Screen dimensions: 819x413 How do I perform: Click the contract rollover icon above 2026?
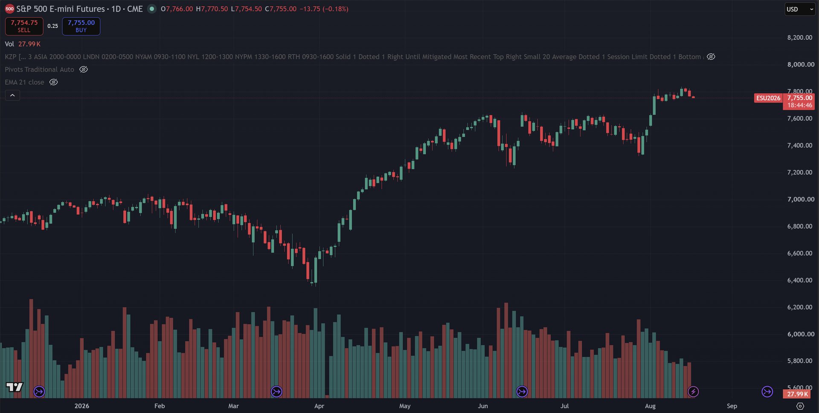pos(39,391)
